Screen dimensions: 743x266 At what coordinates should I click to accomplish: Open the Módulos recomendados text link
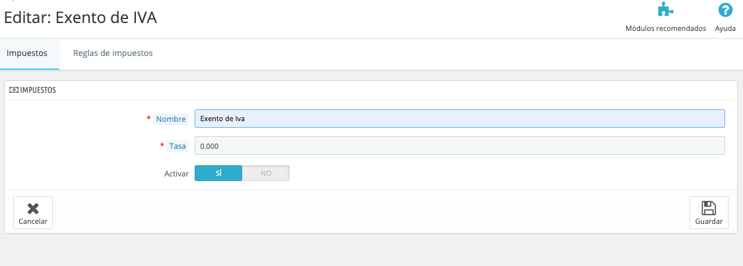coord(666,28)
